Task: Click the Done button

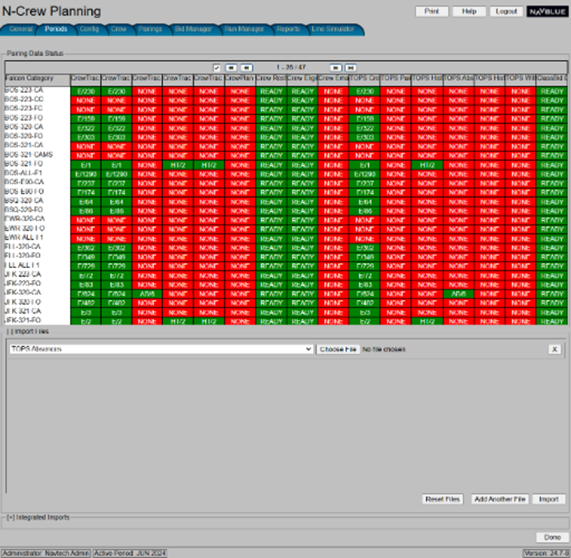Action: pos(552,538)
